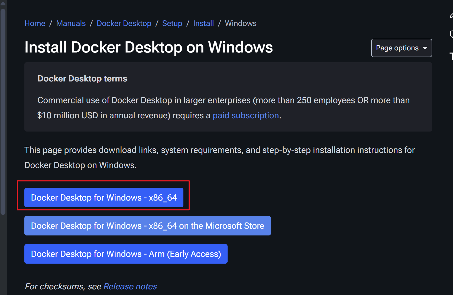Image resolution: width=453 pixels, height=295 pixels.
Task: Click the Install breadcrumb link
Action: pos(203,23)
